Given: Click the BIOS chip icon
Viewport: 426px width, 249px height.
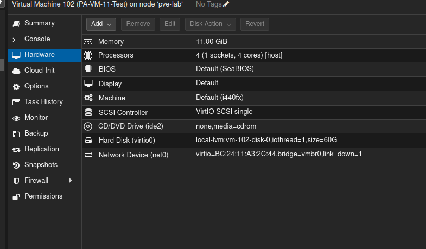Looking at the screenshot, I should coord(88,69).
